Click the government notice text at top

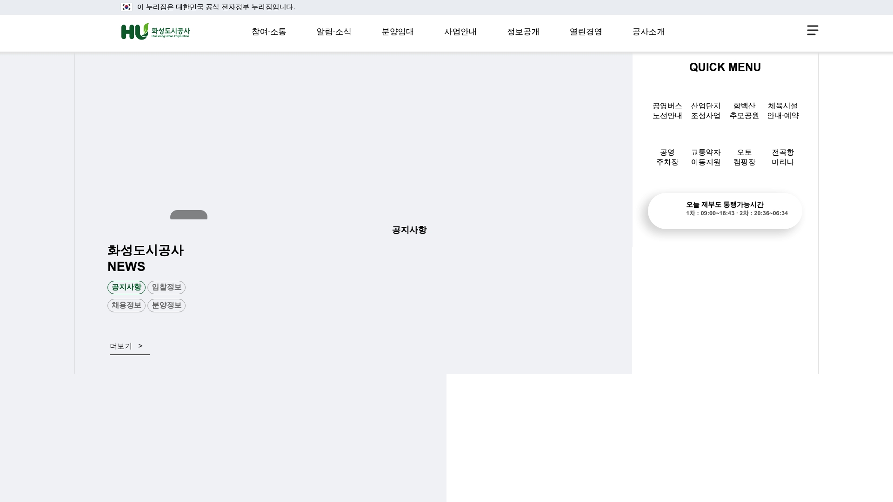click(216, 7)
